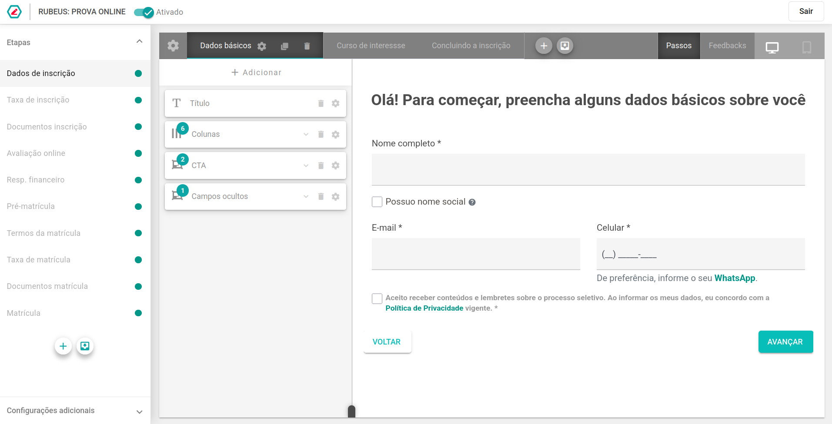Screen dimensions: 832x424
Task: Import stage icon below Etapas list
Action: point(85,346)
